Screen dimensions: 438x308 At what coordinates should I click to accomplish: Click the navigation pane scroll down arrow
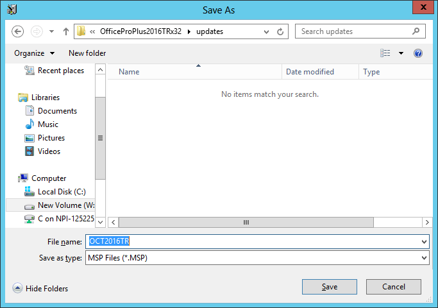point(100,223)
